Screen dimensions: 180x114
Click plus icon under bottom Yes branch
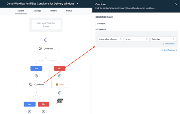point(29,112)
